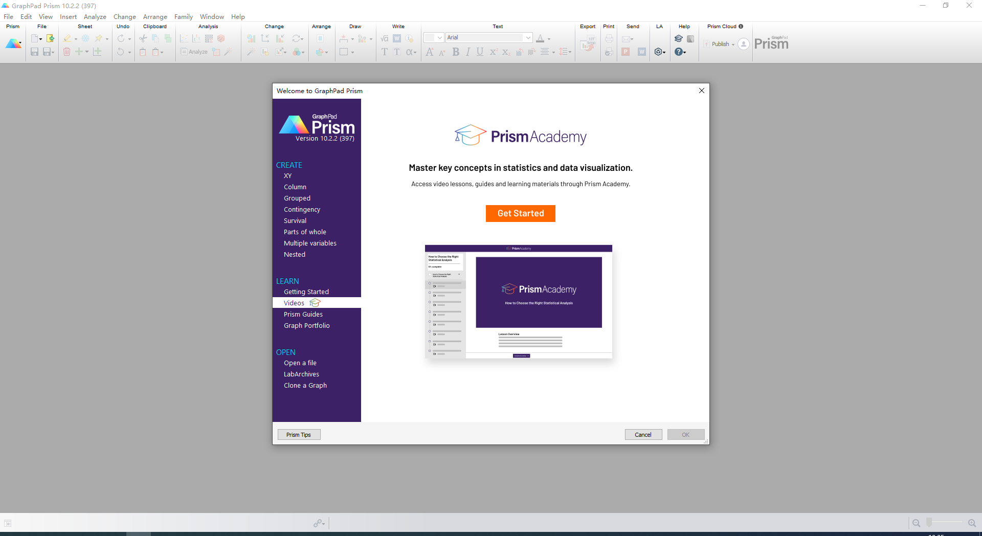Viewport: 982px width, 536px height.
Task: Select Graph Portfolio in the LEARN section
Action: point(306,326)
